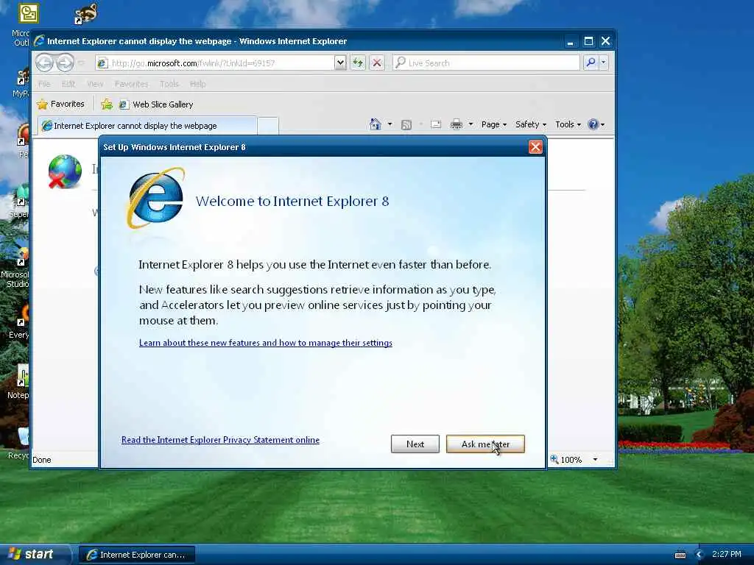Click the Print icon
This screenshot has height=565, width=754.
point(457,125)
